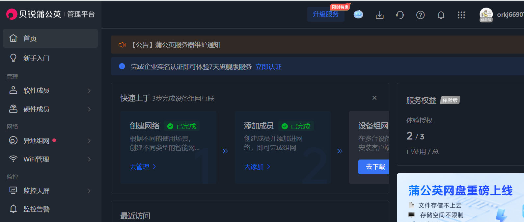Click the home icon beside 首页
The width and height of the screenshot is (524, 222).
coord(13,38)
